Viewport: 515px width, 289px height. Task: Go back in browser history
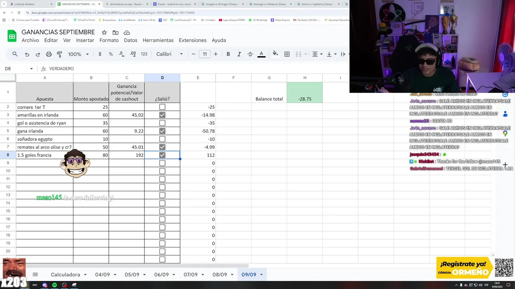4,12
